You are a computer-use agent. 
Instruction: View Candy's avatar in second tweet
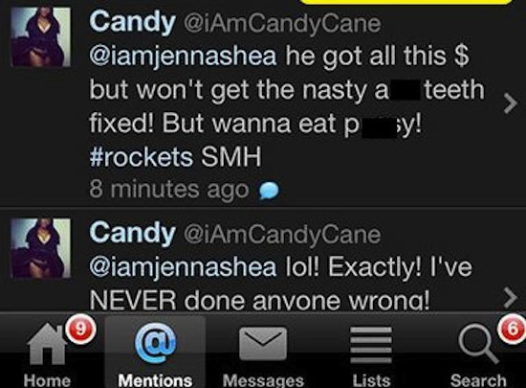(x=40, y=248)
